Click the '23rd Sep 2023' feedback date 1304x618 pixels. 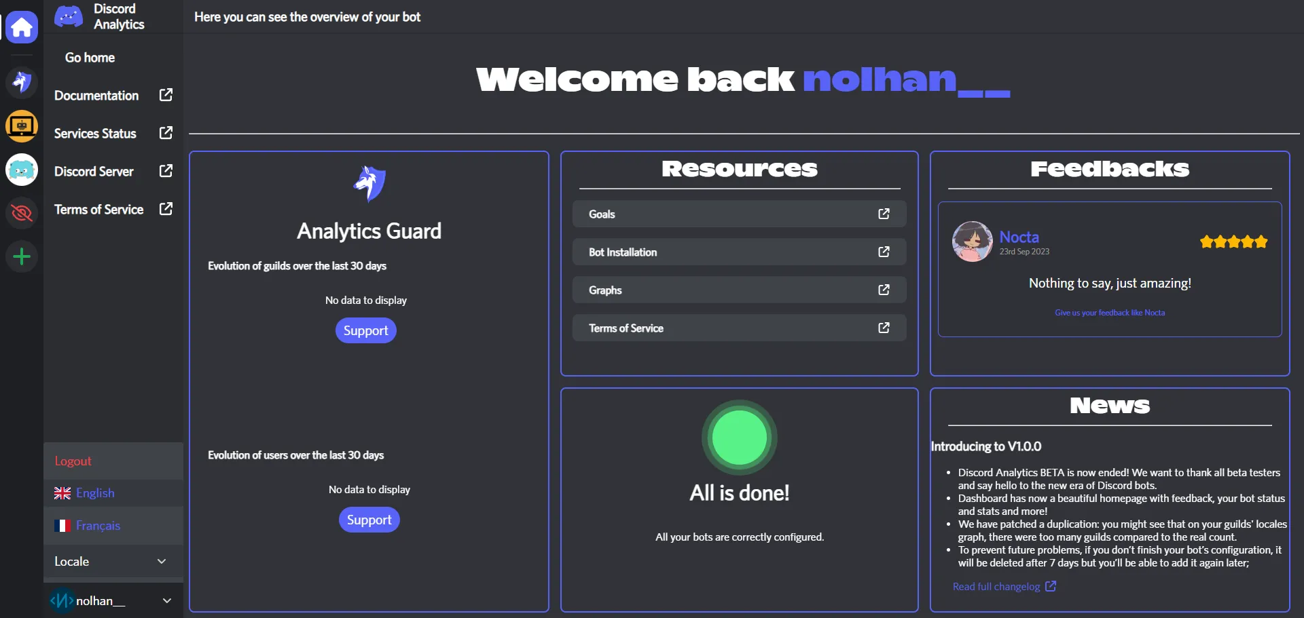pos(1024,252)
